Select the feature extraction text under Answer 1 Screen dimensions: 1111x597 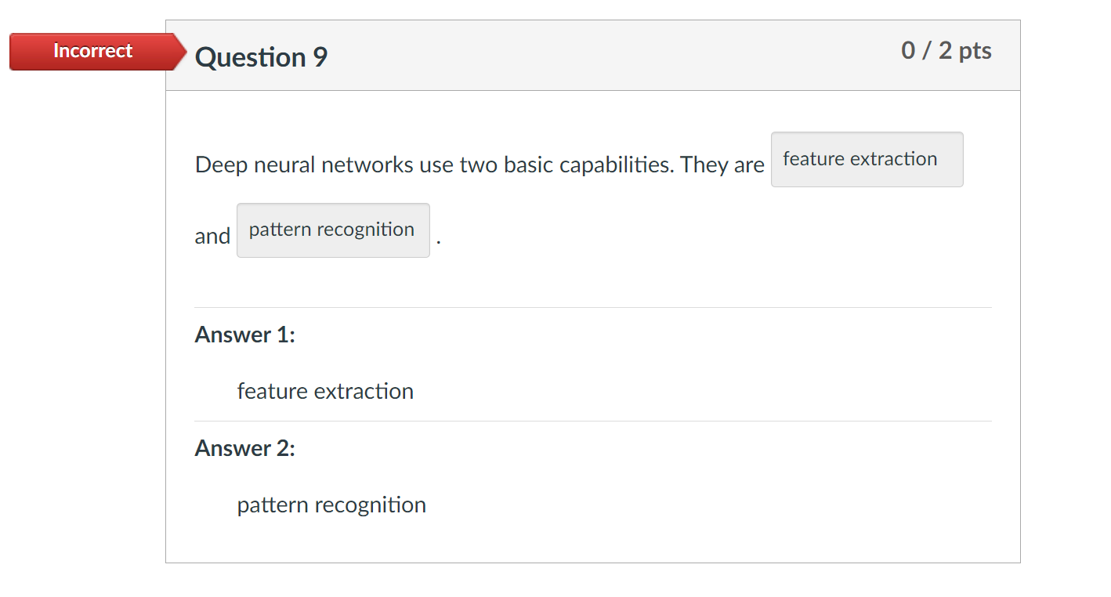click(x=325, y=391)
